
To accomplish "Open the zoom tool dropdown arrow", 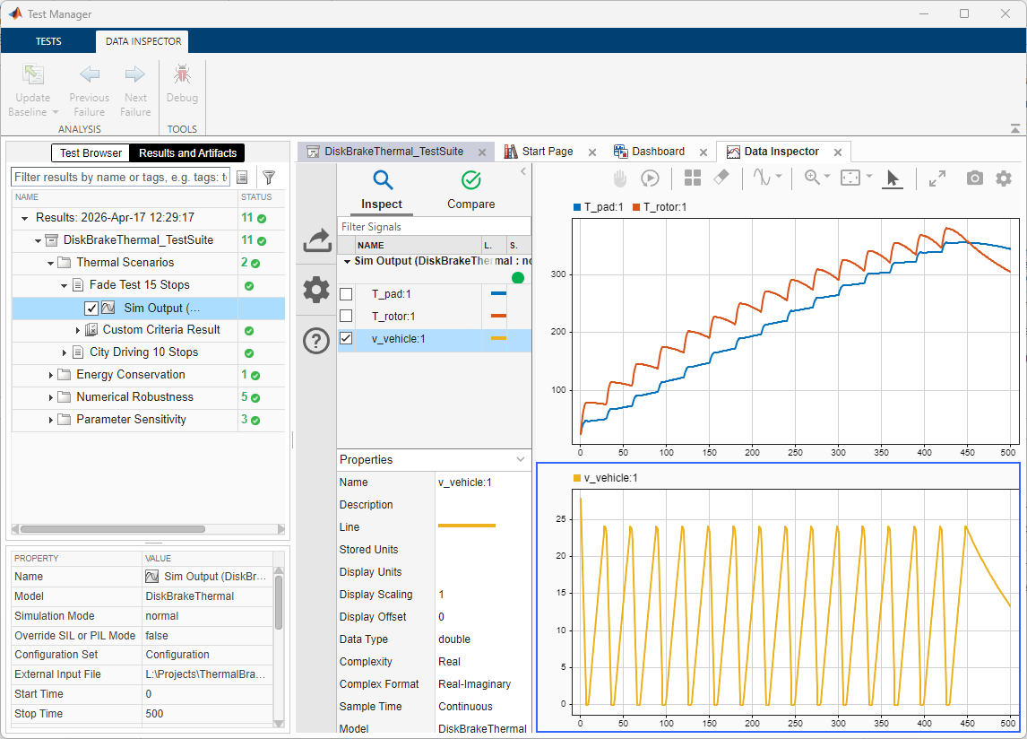I will point(827,178).
